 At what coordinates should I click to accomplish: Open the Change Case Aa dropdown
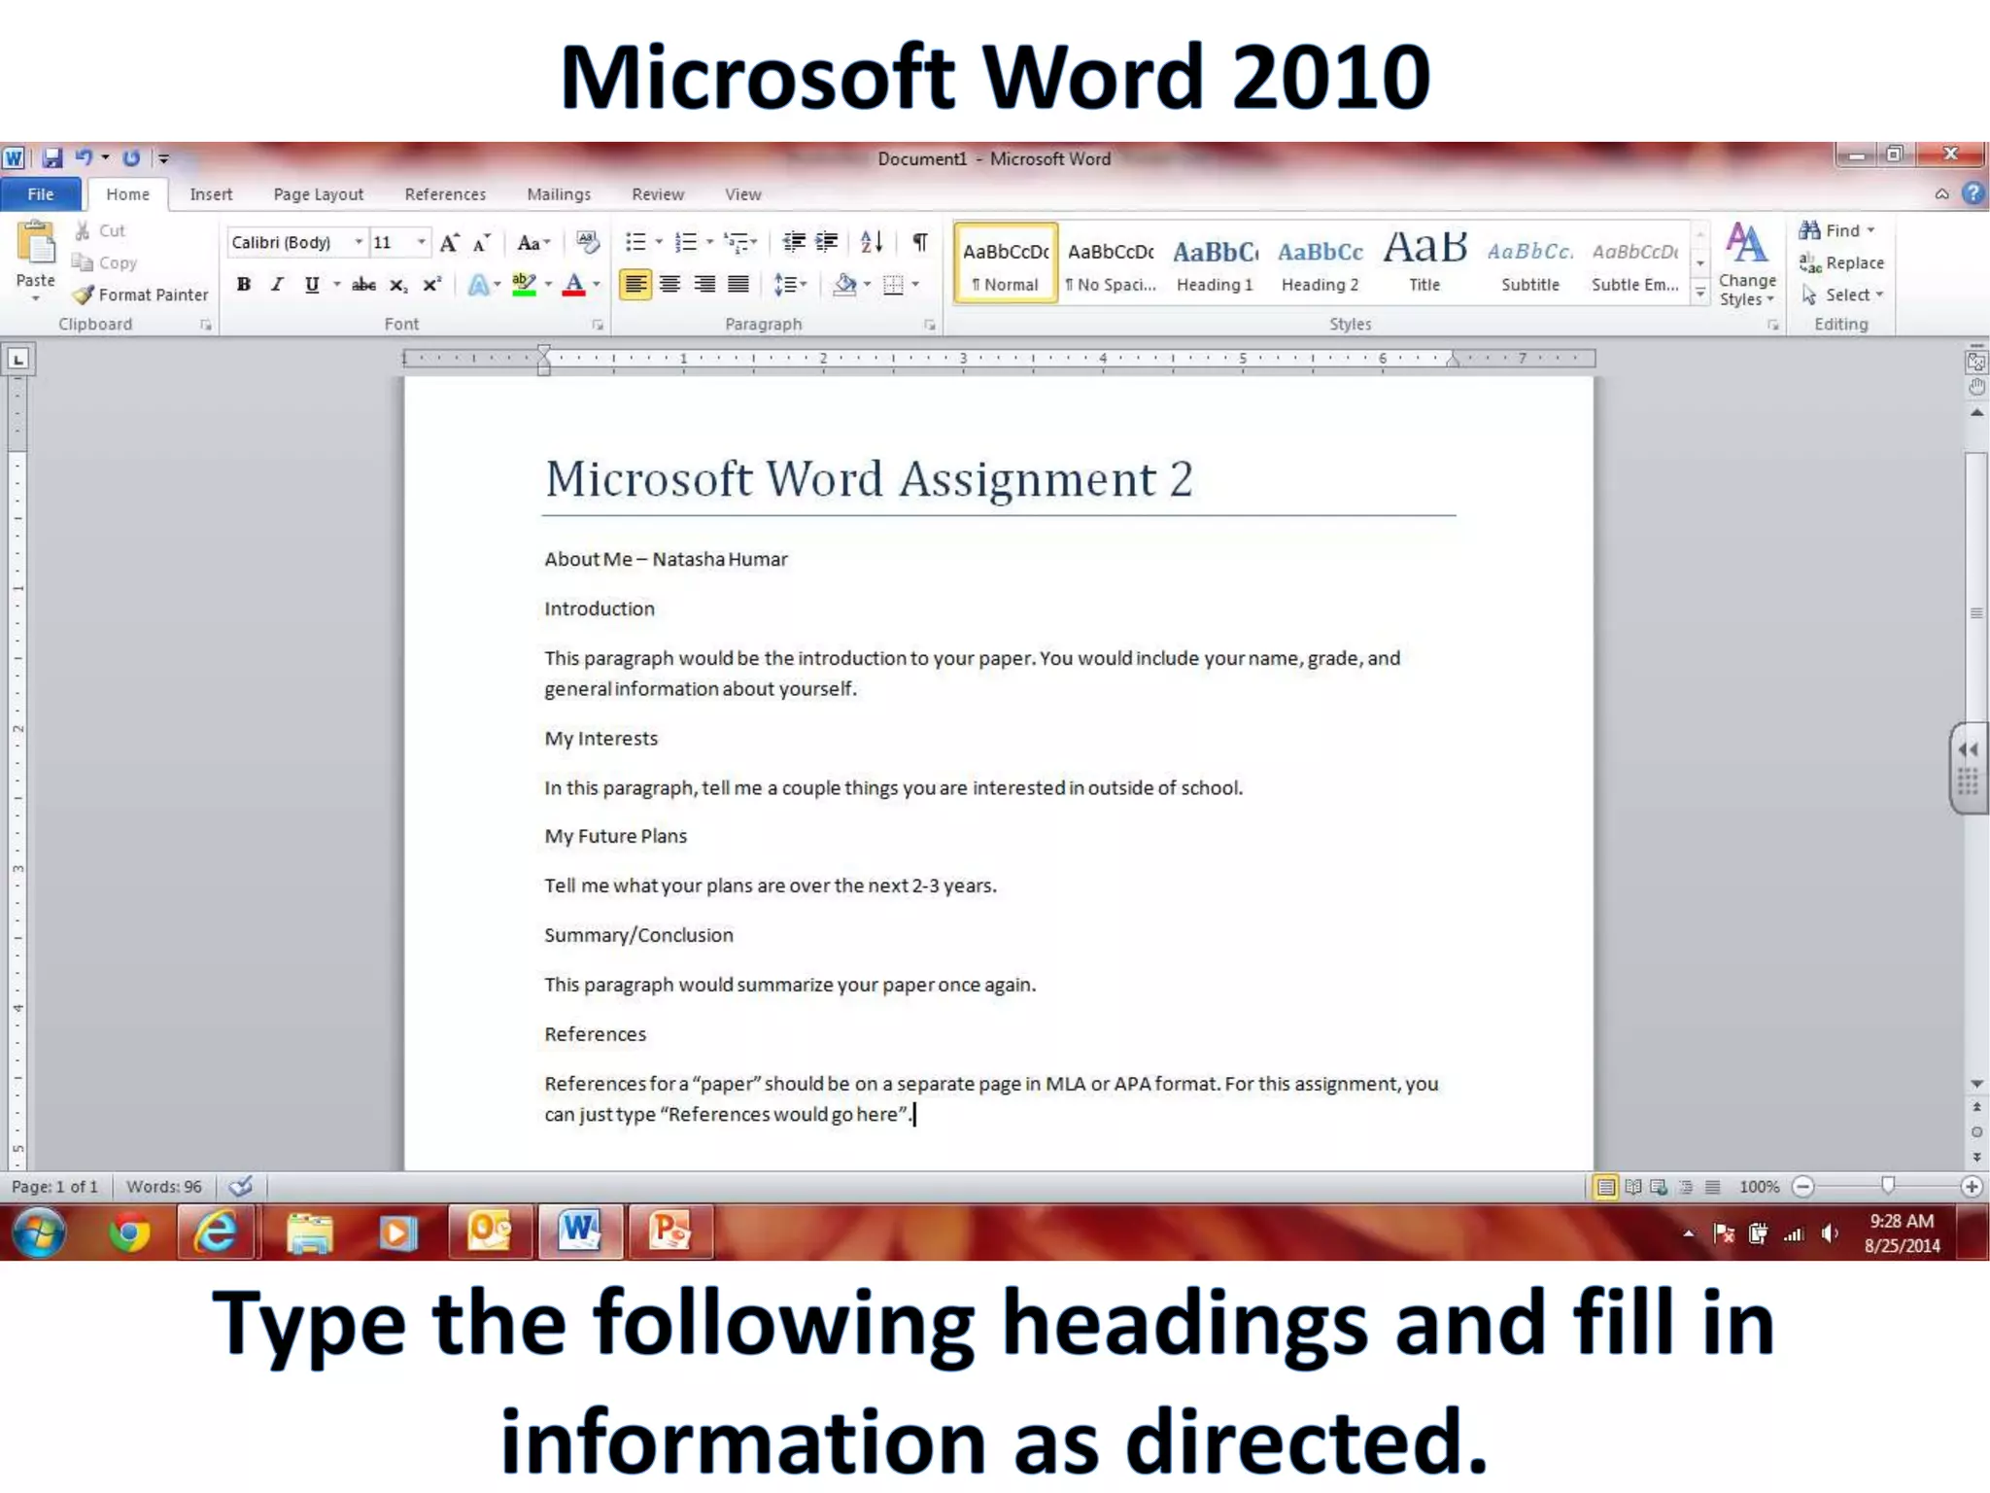(533, 243)
